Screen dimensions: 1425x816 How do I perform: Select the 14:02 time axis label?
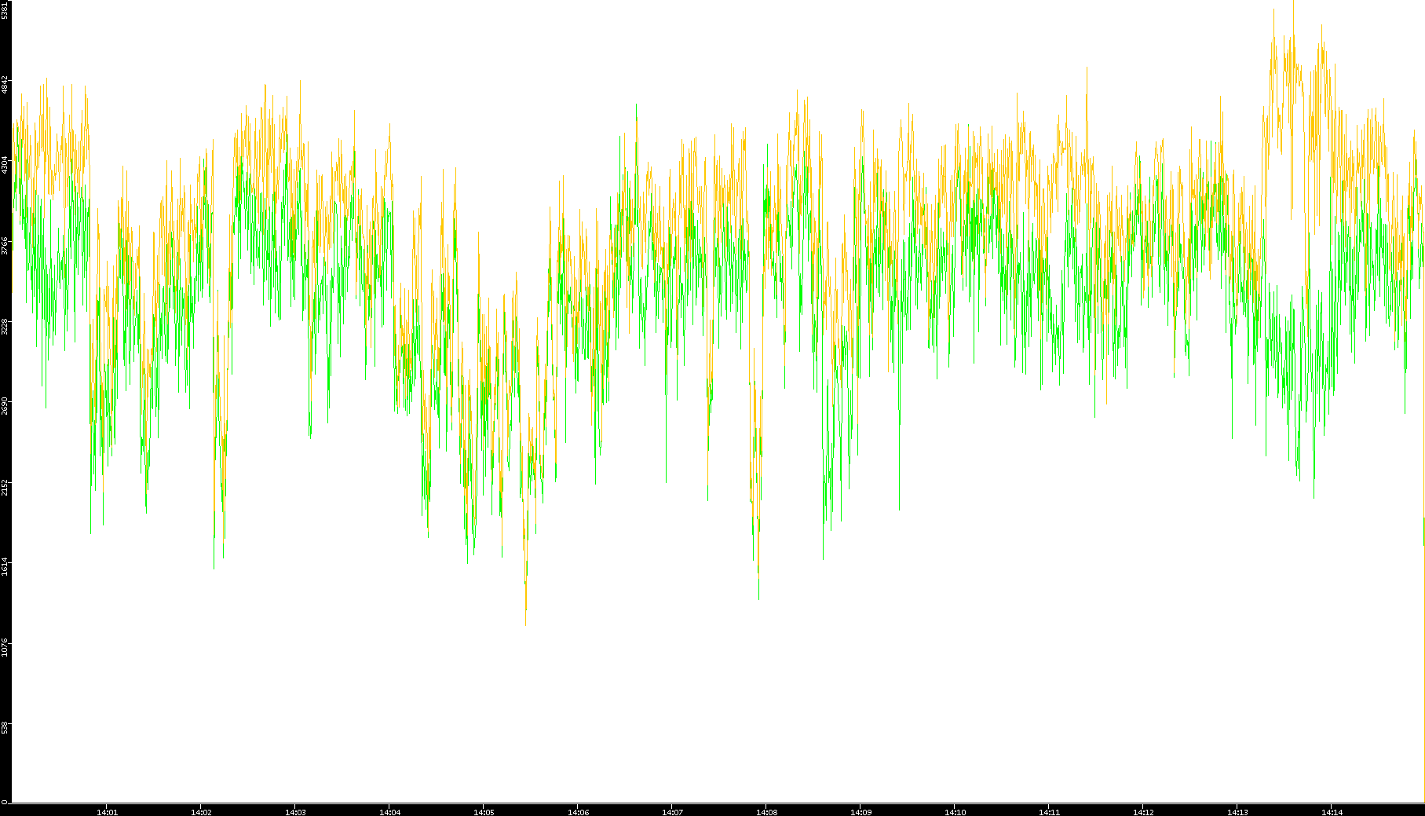tap(201, 812)
